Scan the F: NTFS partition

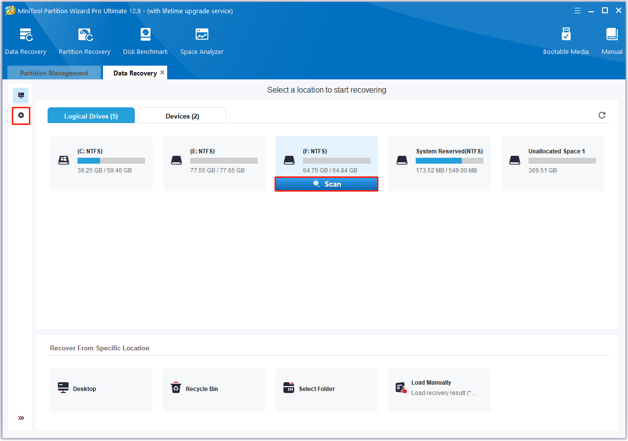click(x=327, y=184)
